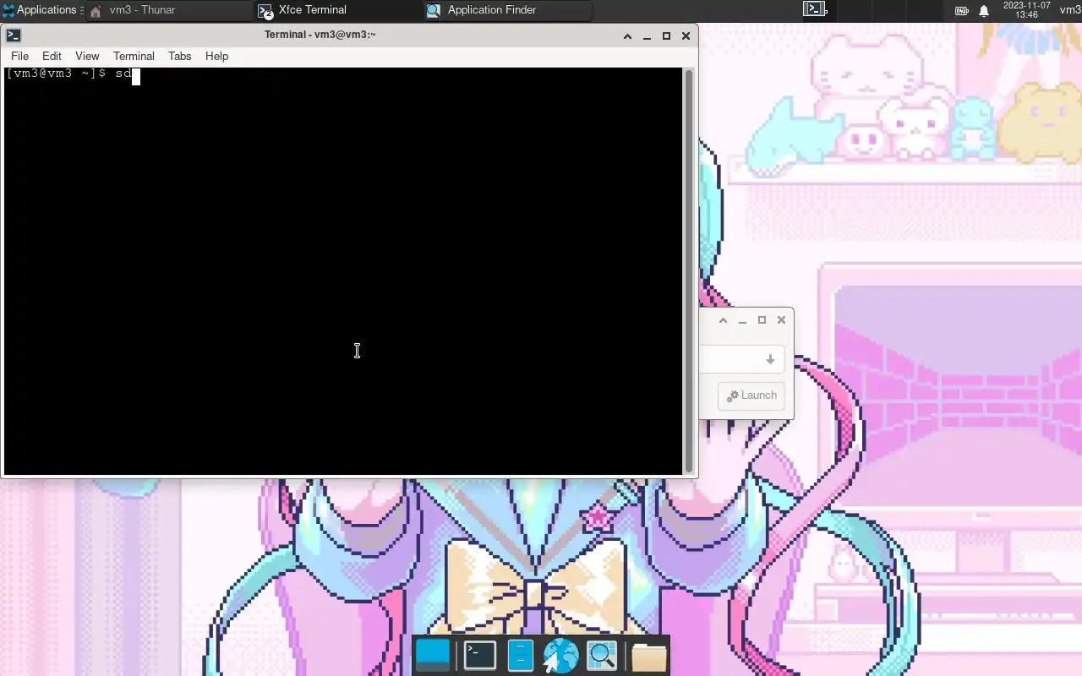The width and height of the screenshot is (1082, 676).
Task: Click the vm3 user label in top panel
Action: coord(1070,10)
